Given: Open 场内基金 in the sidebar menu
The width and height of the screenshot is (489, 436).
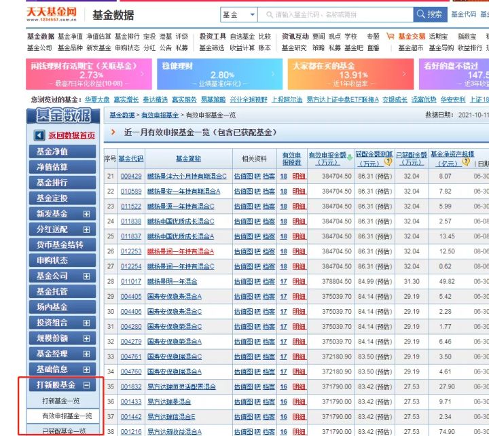Looking at the screenshot, I should click(x=62, y=307).
